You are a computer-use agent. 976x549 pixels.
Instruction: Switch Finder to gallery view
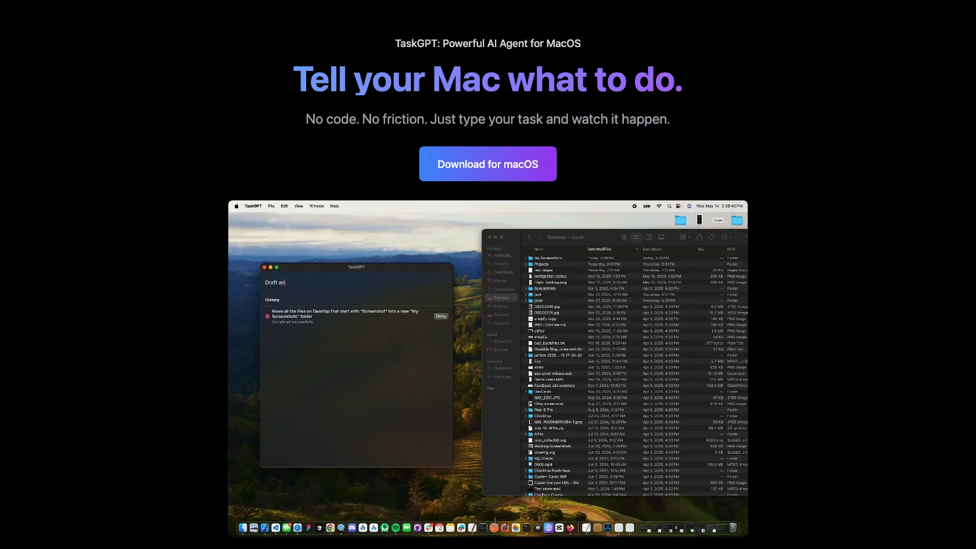coord(661,237)
